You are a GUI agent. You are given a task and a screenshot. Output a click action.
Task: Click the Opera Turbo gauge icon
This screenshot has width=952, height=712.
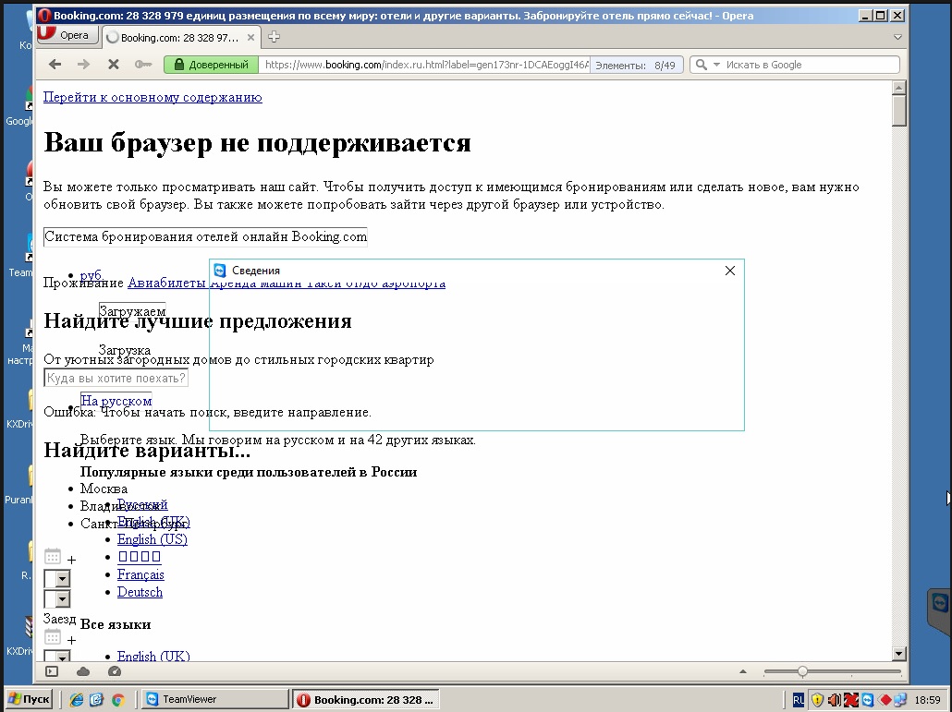115,671
